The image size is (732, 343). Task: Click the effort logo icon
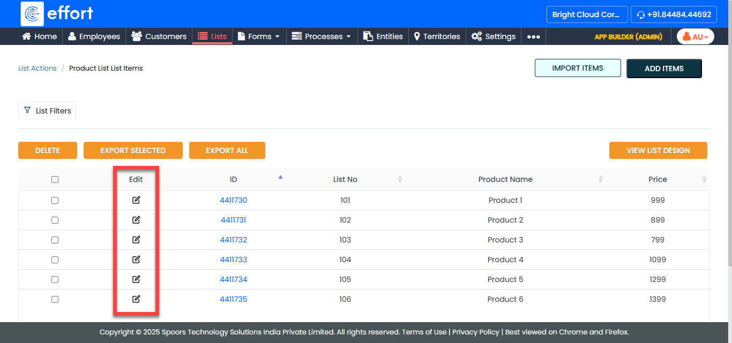click(x=32, y=14)
